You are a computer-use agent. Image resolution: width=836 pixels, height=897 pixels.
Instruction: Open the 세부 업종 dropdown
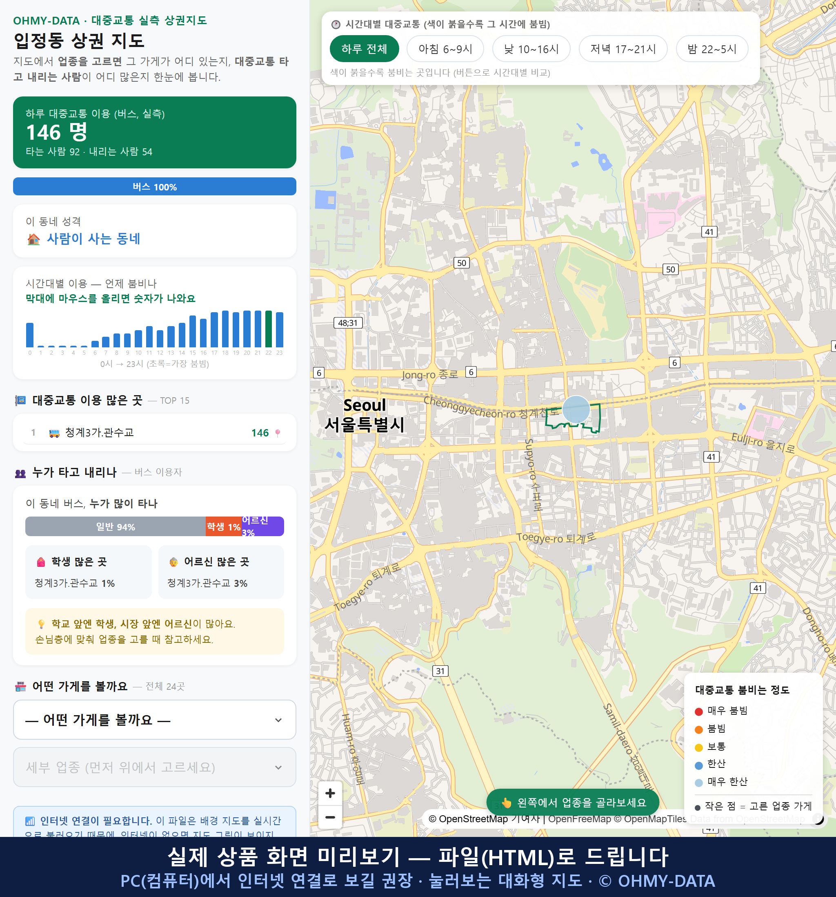155,767
